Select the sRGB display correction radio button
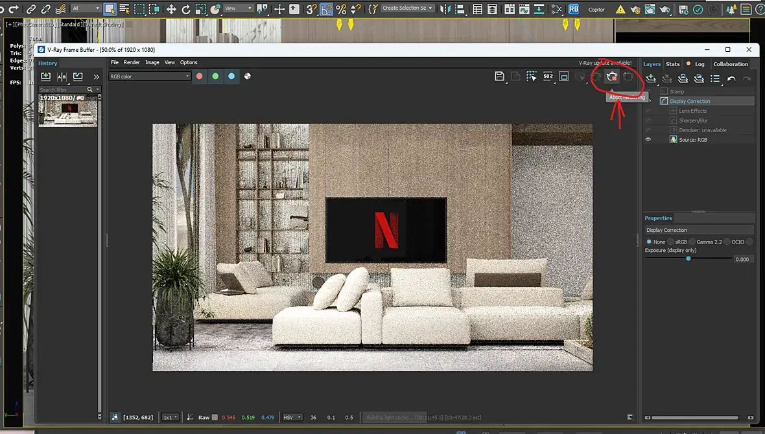 pos(670,242)
